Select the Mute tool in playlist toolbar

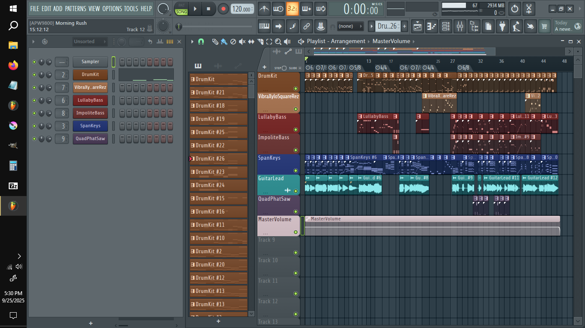click(242, 41)
